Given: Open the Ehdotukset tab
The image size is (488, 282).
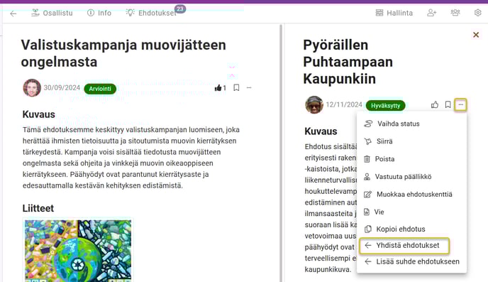Looking at the screenshot, I should [151, 13].
